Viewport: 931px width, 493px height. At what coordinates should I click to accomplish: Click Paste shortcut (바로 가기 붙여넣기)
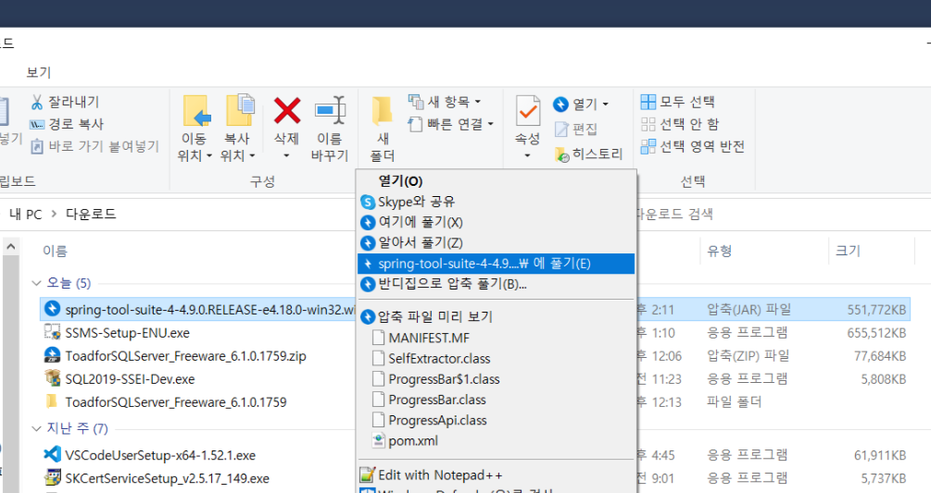(95, 146)
